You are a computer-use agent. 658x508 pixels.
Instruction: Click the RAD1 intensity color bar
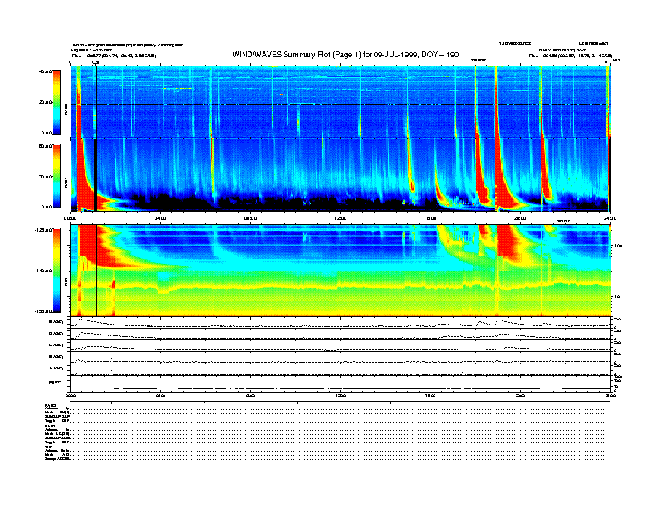tap(56, 177)
